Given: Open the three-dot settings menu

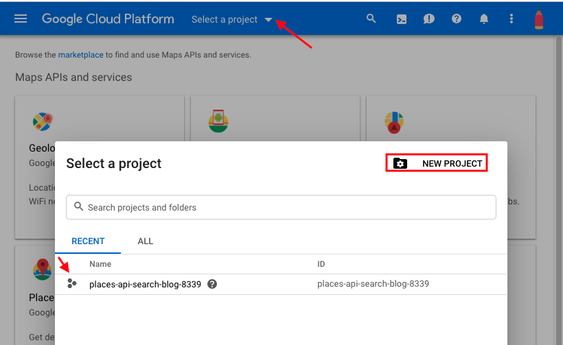Looking at the screenshot, I should [512, 19].
